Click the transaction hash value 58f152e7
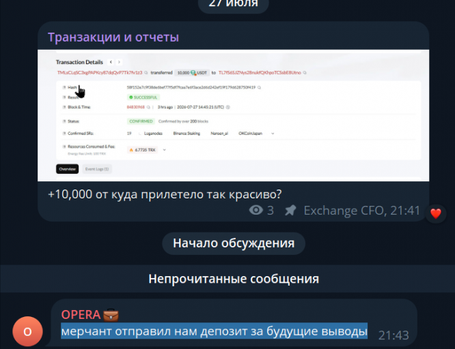This screenshot has width=455, height=349. click(x=191, y=87)
